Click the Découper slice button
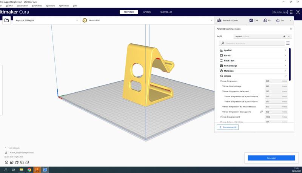This screenshot has height=173, width=302. [271, 158]
